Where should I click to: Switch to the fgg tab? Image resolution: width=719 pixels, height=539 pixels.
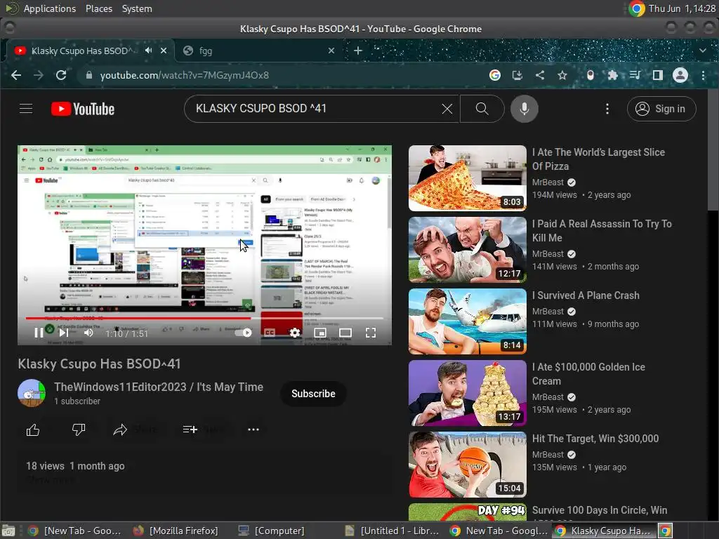[259, 51]
